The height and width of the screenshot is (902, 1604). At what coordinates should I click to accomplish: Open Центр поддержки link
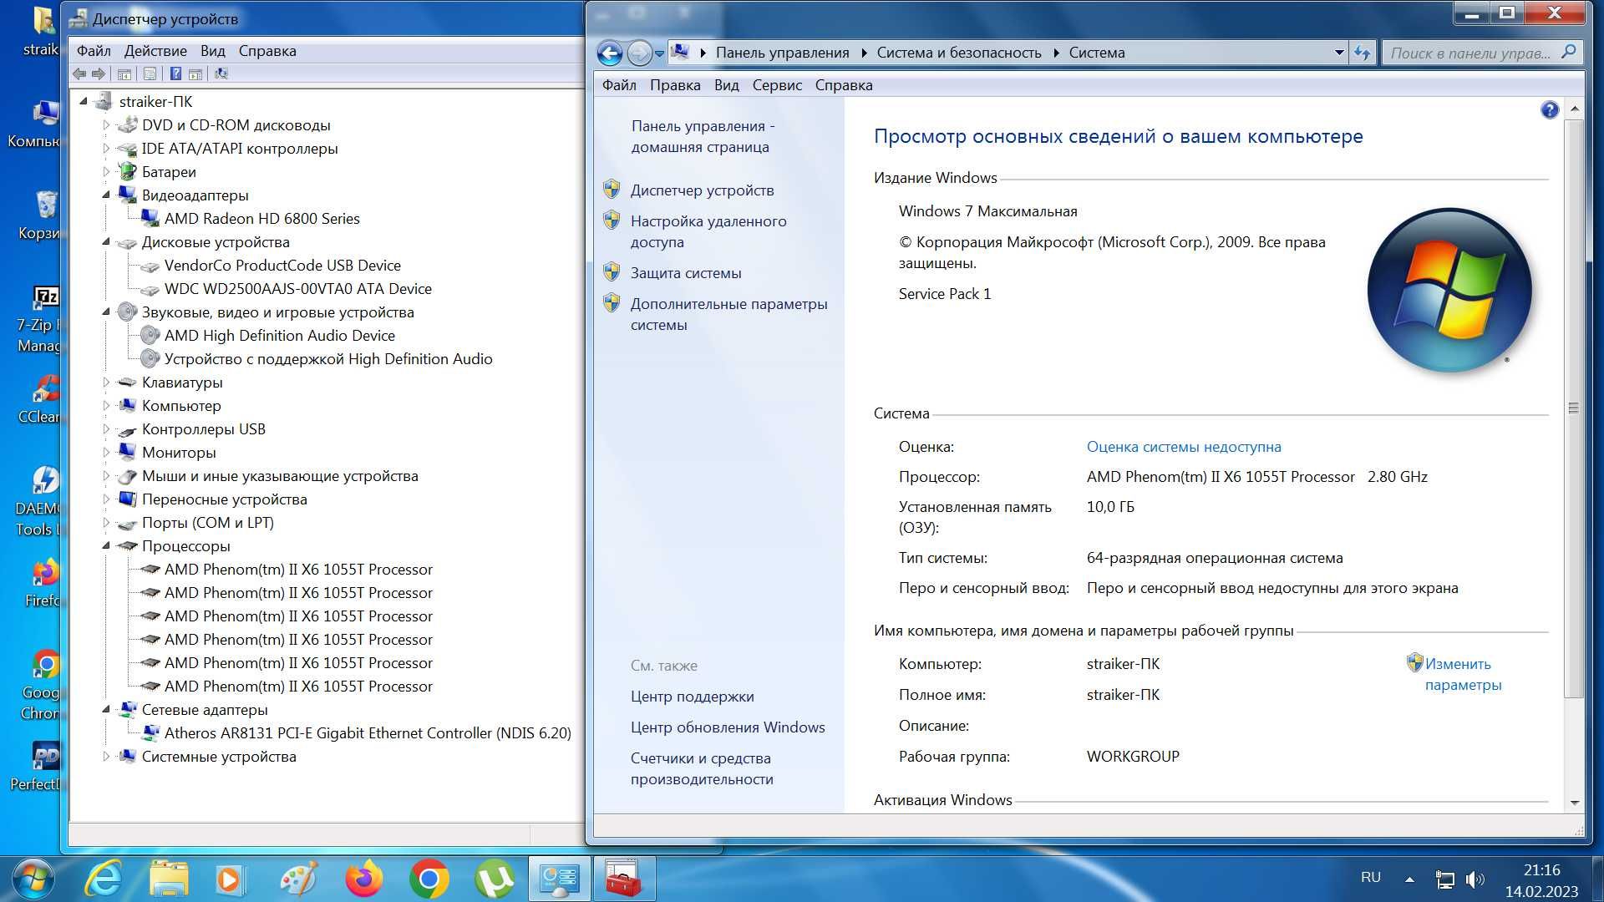click(x=693, y=697)
